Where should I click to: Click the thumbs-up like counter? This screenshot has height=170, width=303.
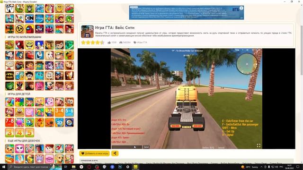(x=112, y=42)
